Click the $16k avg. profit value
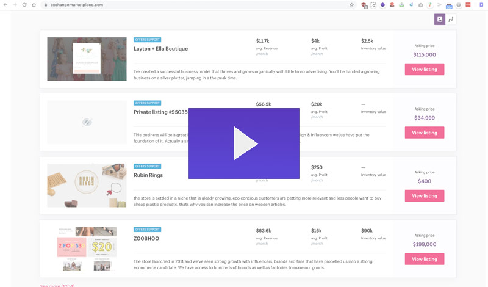 [316, 231]
